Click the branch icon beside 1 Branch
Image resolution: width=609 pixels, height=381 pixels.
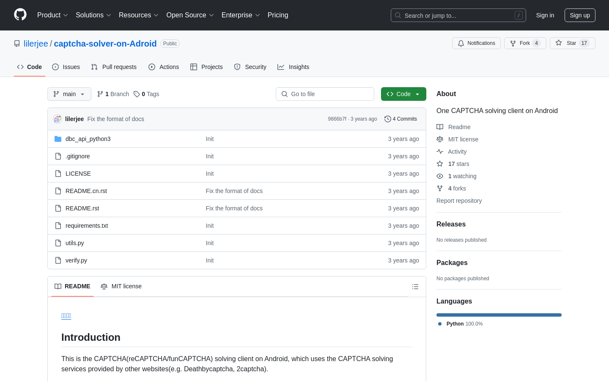point(100,94)
